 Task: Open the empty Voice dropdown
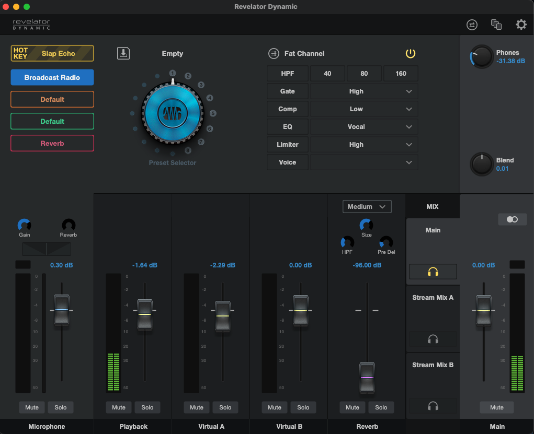point(364,162)
